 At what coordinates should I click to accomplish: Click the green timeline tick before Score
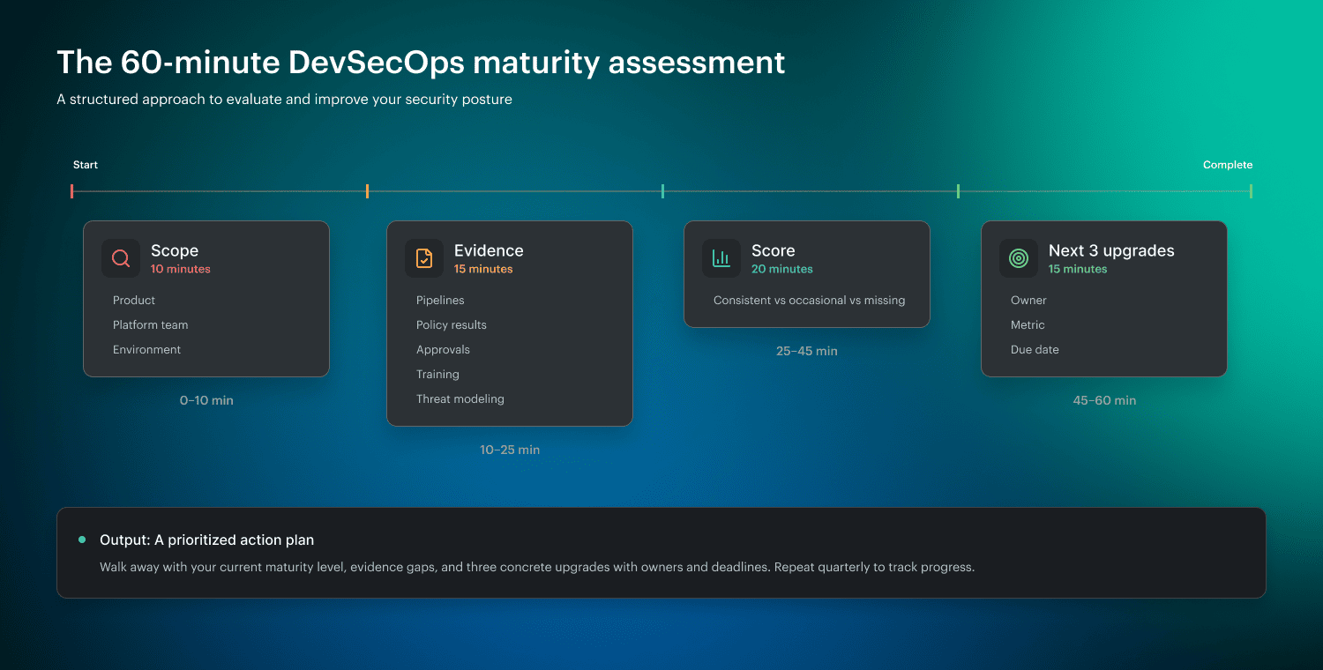[663, 190]
